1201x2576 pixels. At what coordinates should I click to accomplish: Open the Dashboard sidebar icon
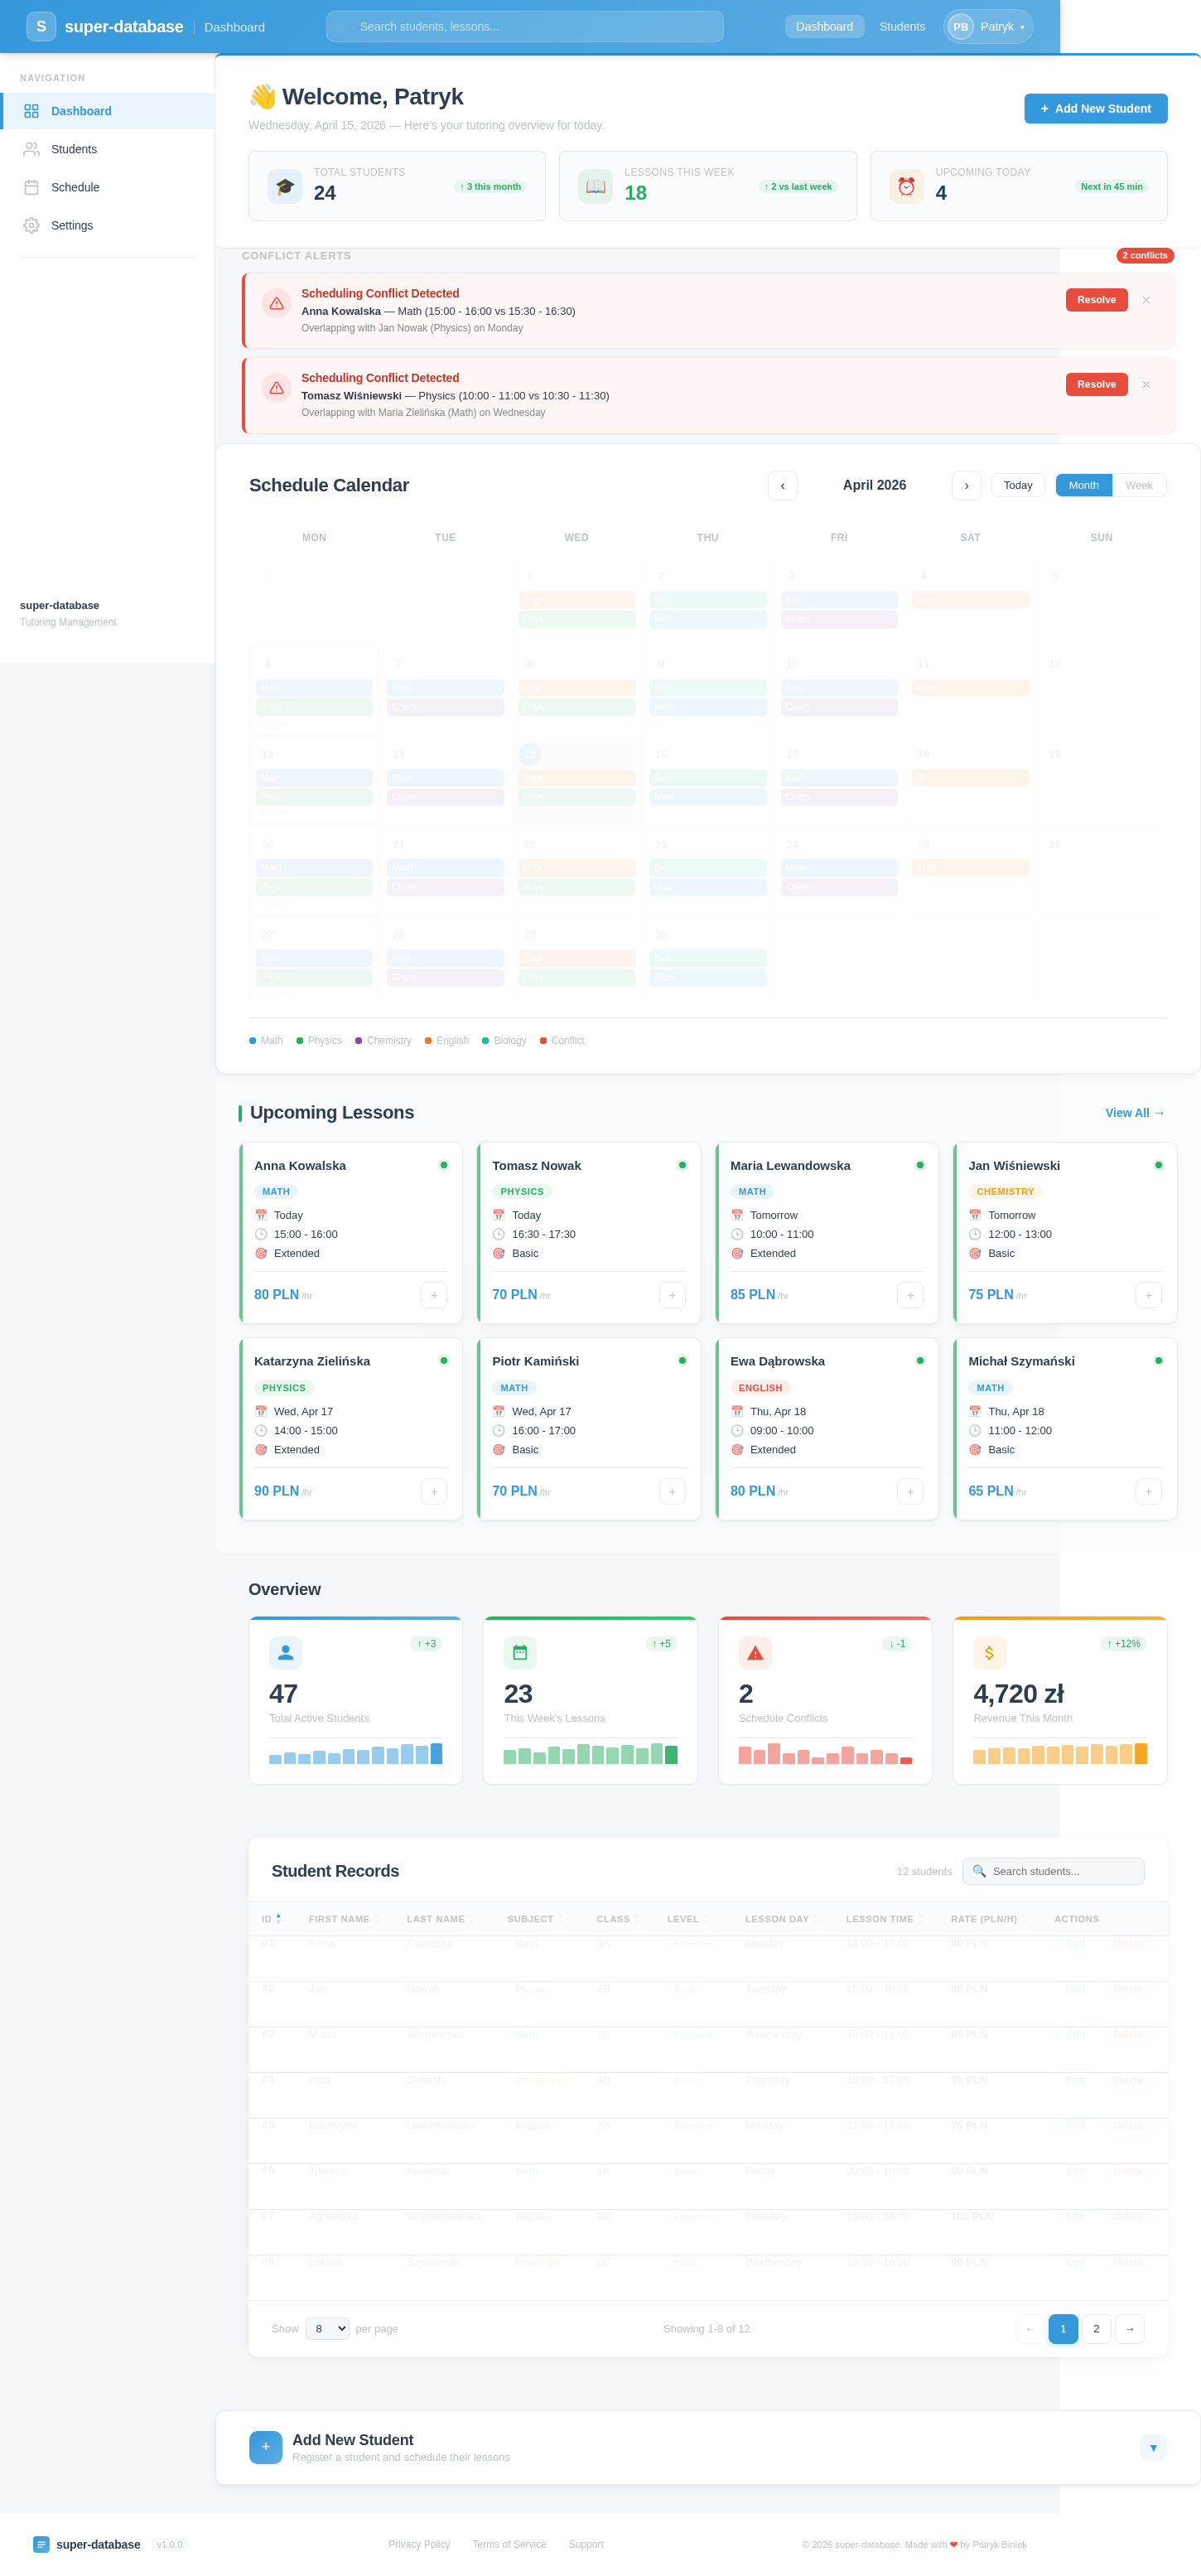click(x=31, y=111)
